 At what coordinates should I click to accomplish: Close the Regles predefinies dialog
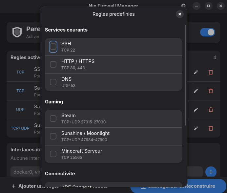click(x=180, y=14)
